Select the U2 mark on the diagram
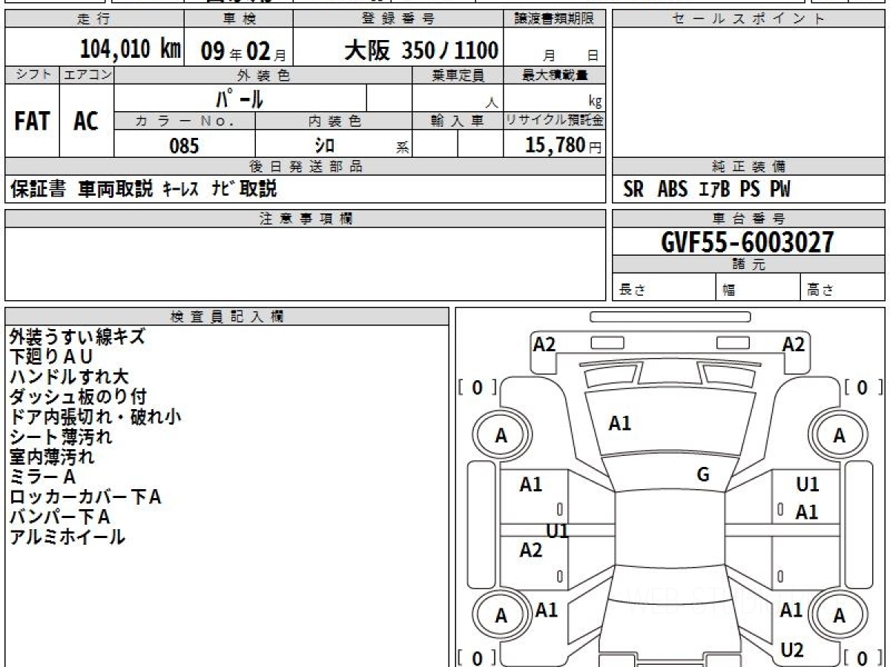 (791, 650)
